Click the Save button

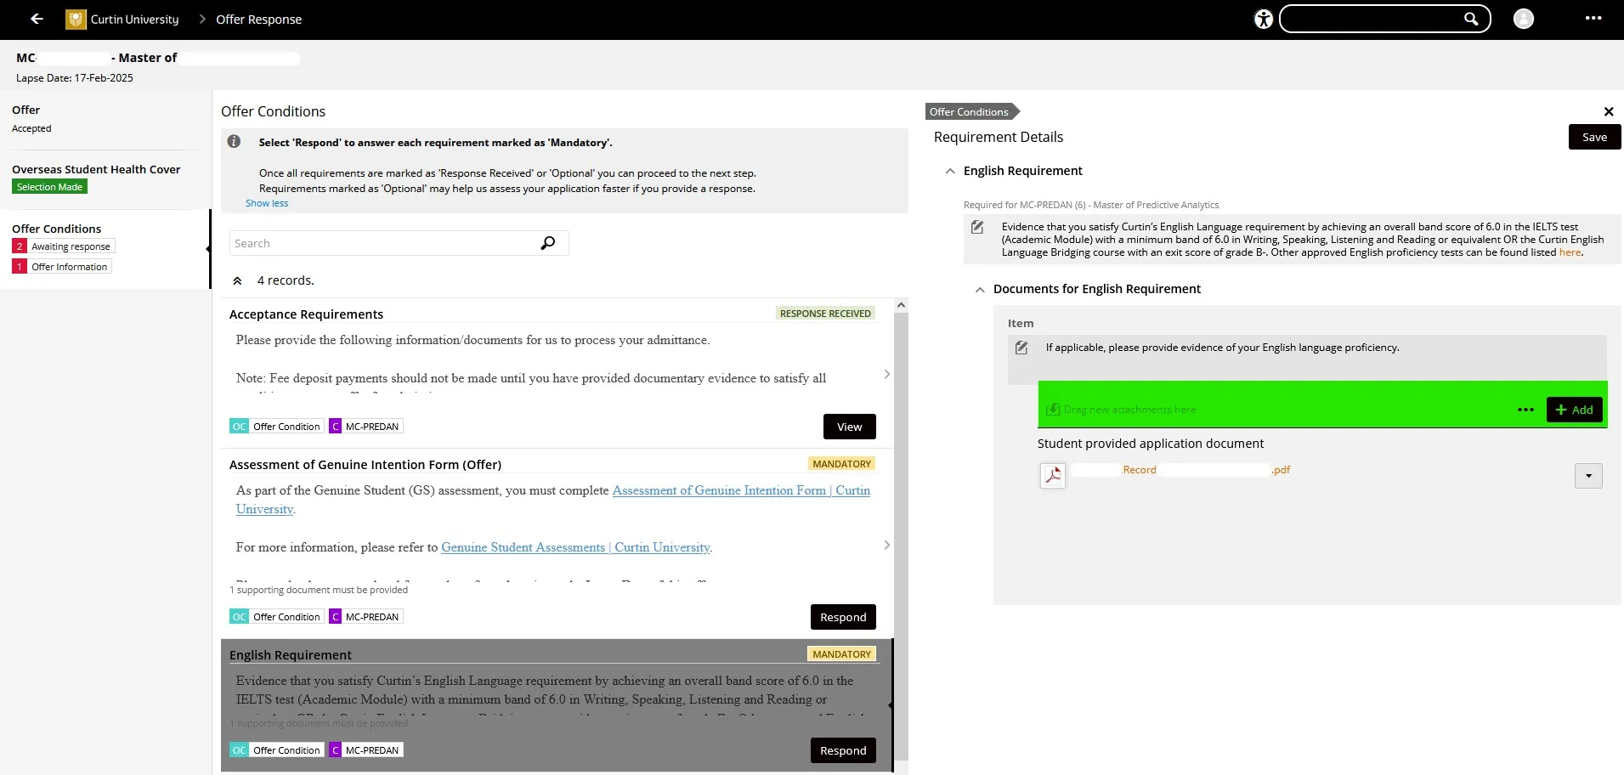[x=1593, y=137]
